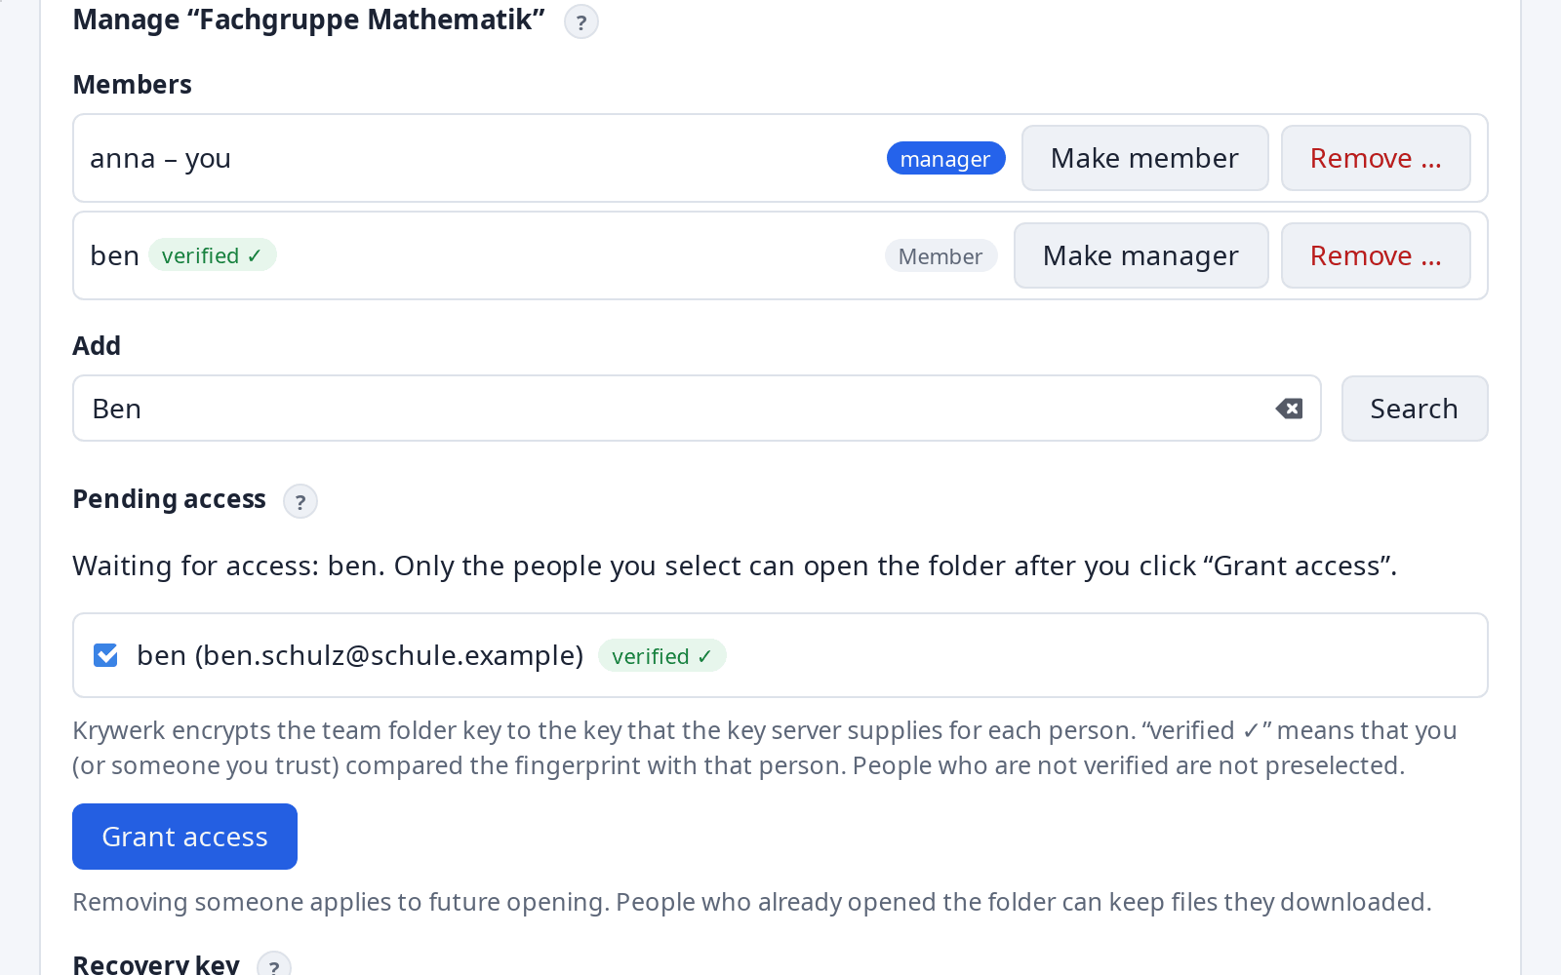This screenshot has width=1561, height=975.
Task: Click 'ben (ben.schulz@schule.example)' pending entry text
Action: 360,655
